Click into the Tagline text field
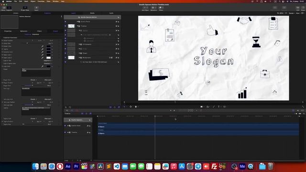306x172 pixels. click(x=36, y=111)
